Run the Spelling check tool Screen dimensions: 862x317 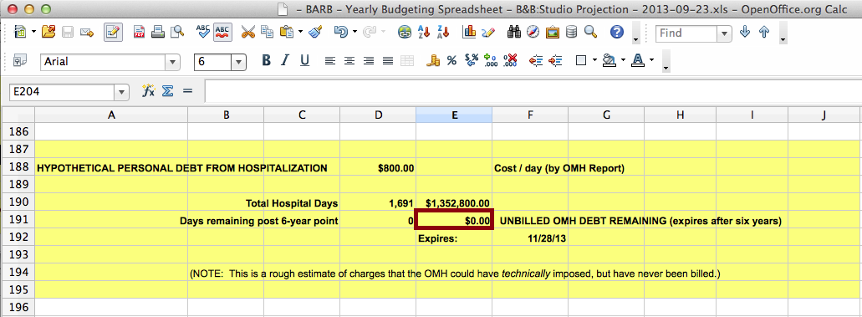tap(203, 32)
